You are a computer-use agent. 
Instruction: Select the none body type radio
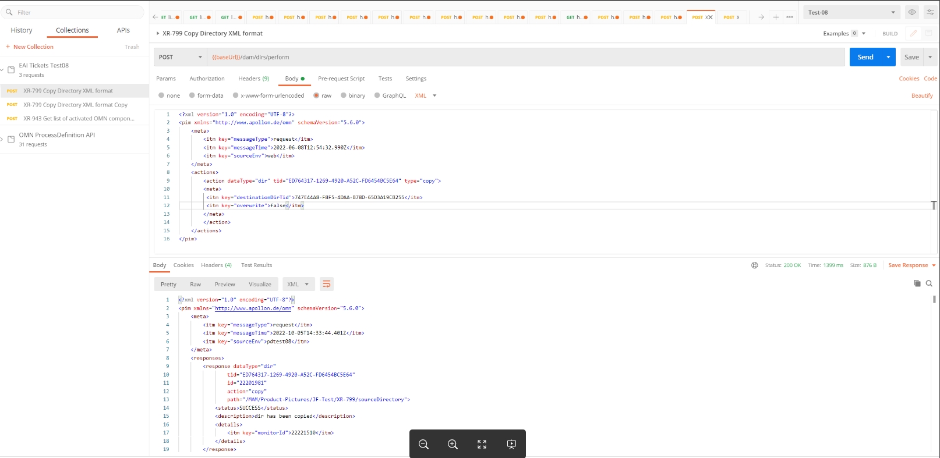161,95
